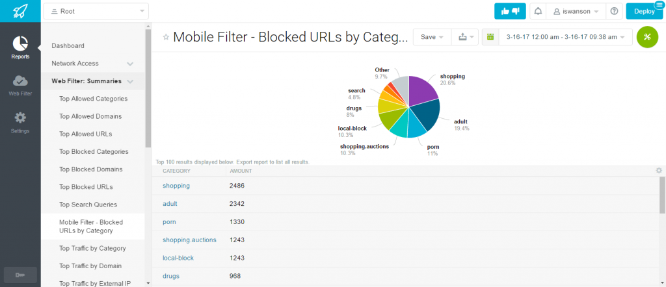Collapse the Web Filter: Summaries section

point(130,81)
